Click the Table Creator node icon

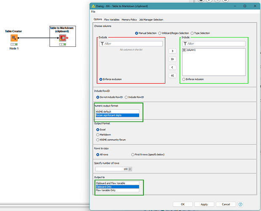[x=13, y=38]
